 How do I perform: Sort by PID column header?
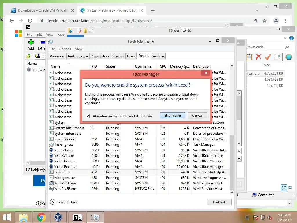97,66
